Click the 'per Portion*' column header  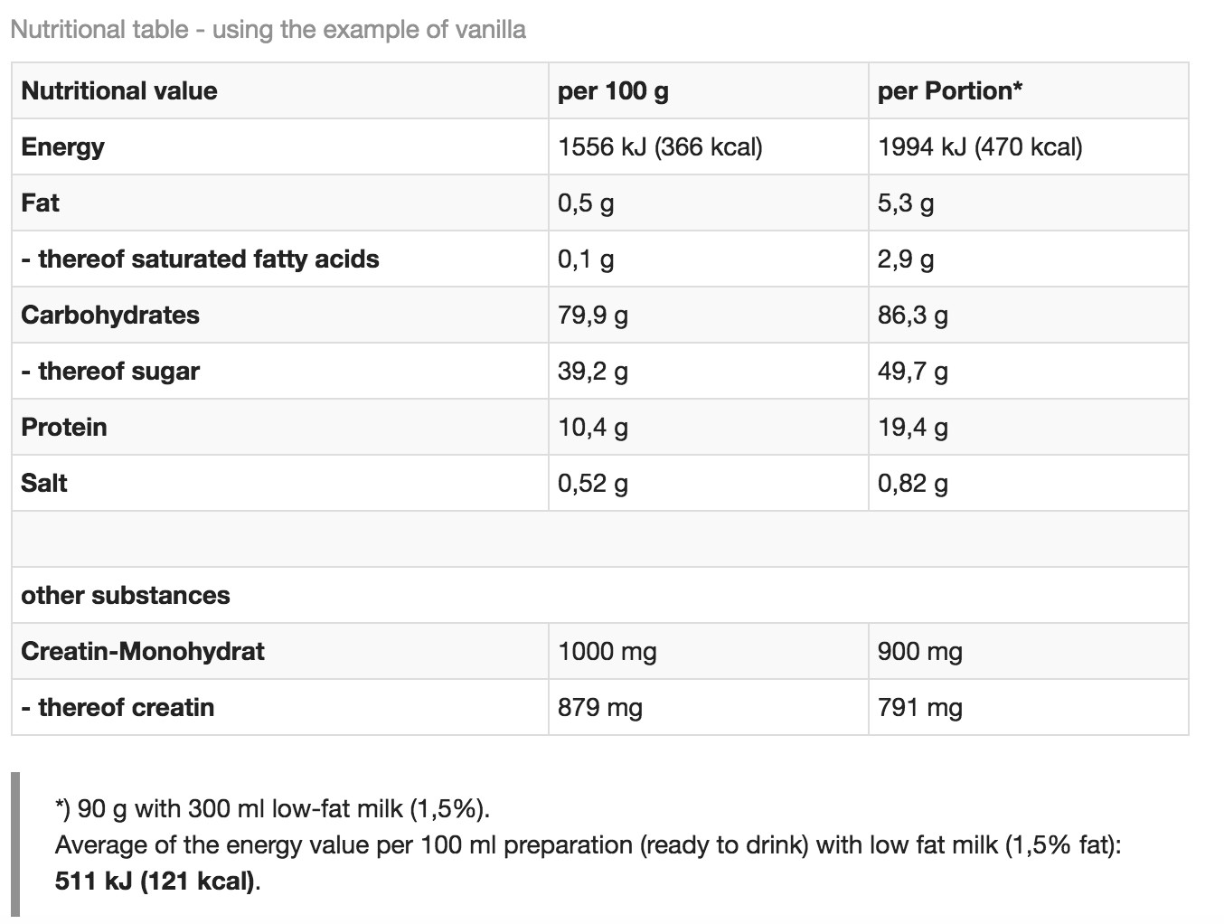950,90
